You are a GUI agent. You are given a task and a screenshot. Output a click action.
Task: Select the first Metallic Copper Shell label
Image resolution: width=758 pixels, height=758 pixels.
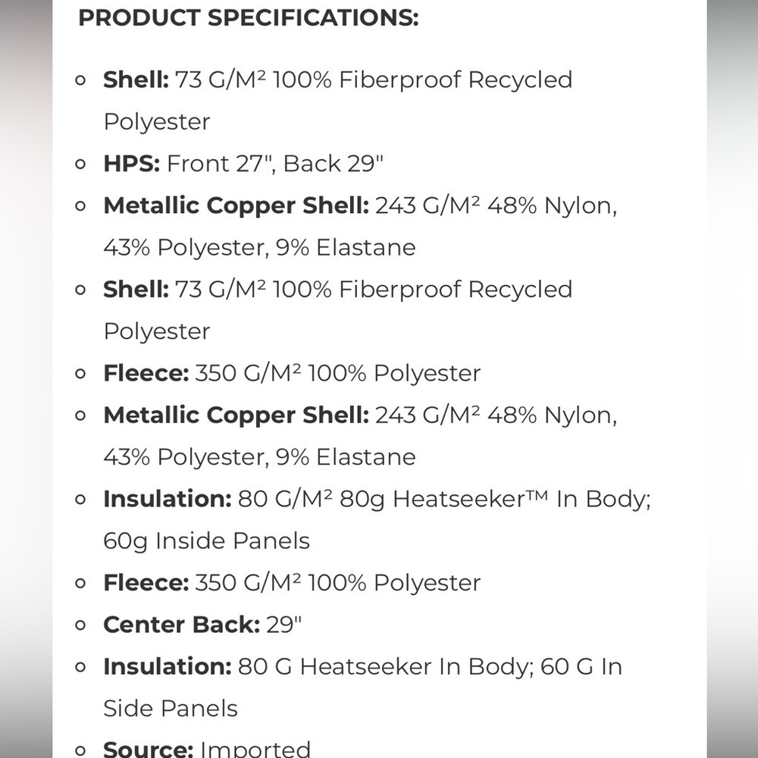(236, 205)
